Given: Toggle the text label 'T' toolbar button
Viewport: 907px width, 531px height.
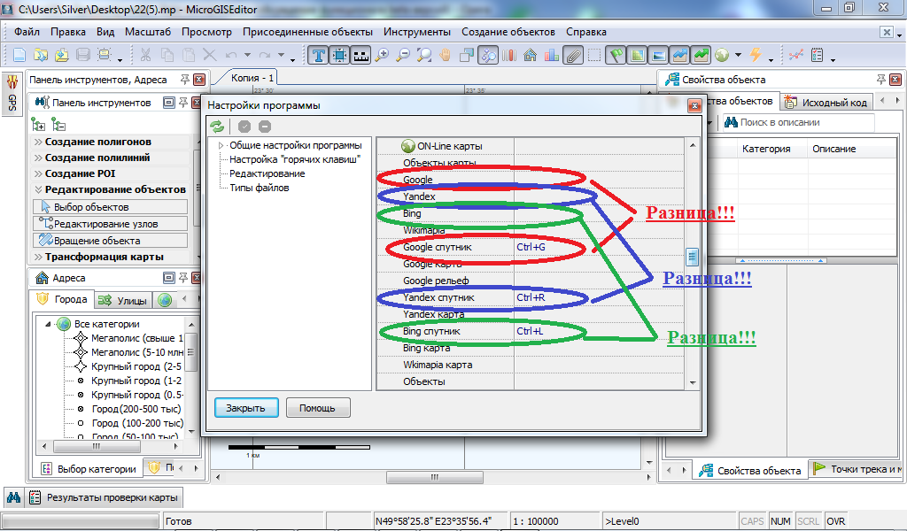Looking at the screenshot, I should tap(319, 55).
